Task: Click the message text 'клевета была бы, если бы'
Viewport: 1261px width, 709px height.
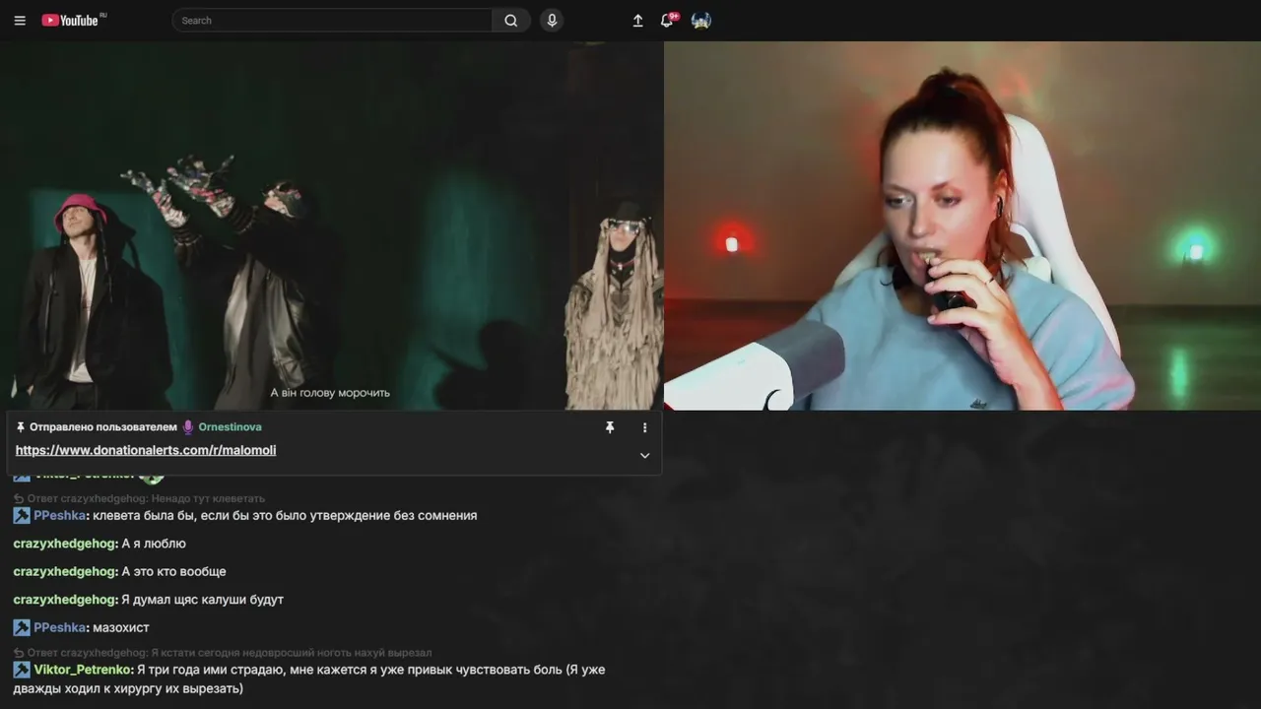Action: pos(285,515)
